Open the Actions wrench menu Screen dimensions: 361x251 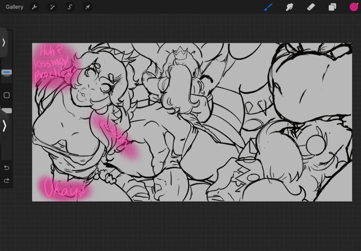(x=35, y=7)
